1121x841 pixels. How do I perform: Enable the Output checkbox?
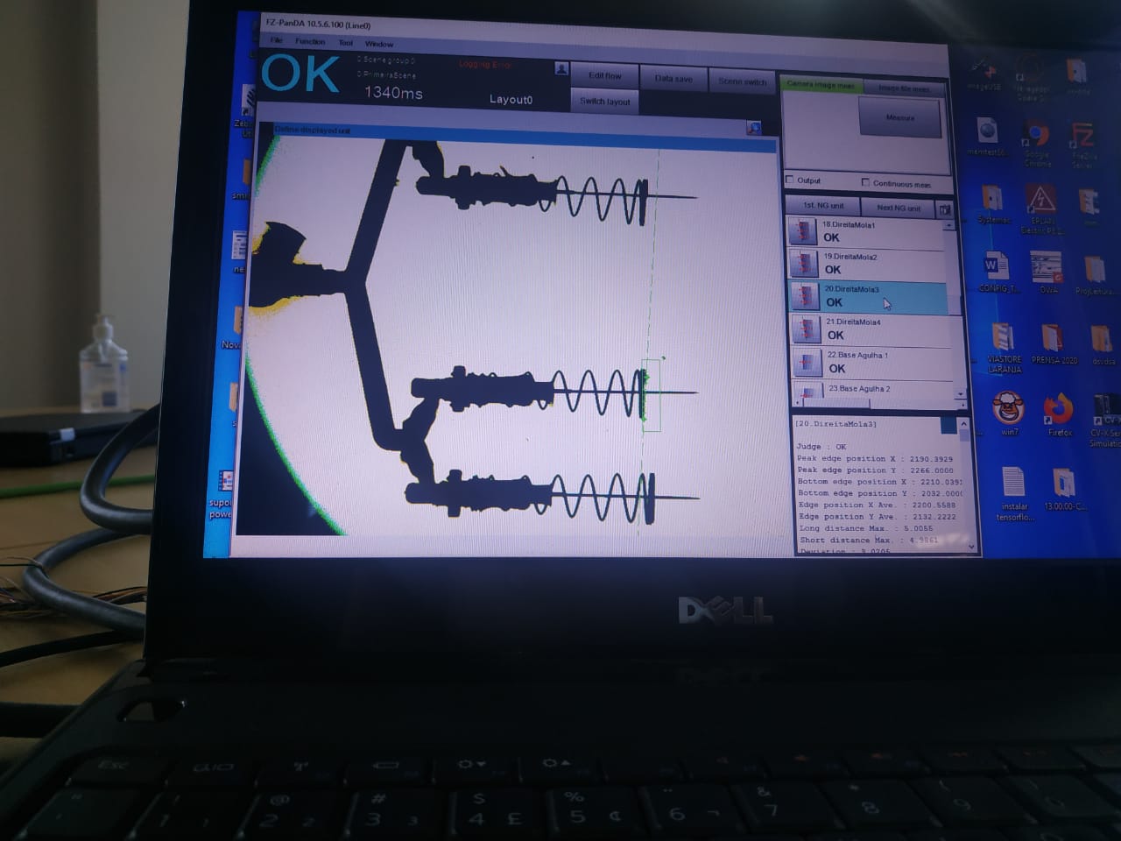pos(789,180)
